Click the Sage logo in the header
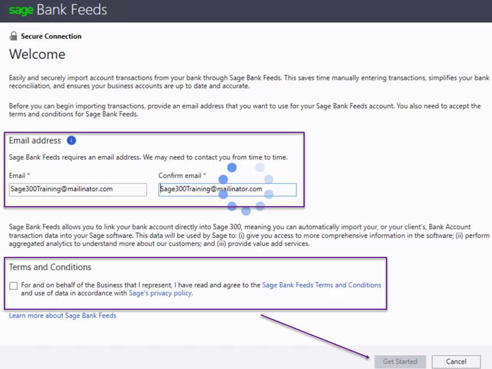The width and height of the screenshot is (492, 369). [x=21, y=10]
